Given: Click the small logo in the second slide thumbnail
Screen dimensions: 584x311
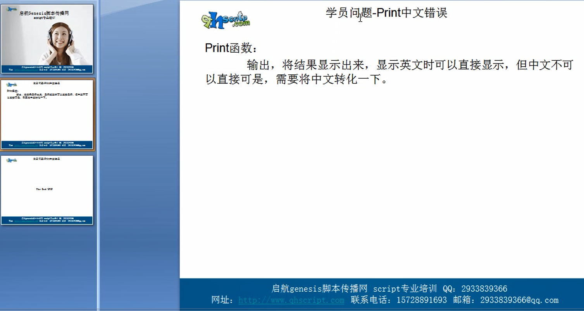Looking at the screenshot, I should 12,84.
